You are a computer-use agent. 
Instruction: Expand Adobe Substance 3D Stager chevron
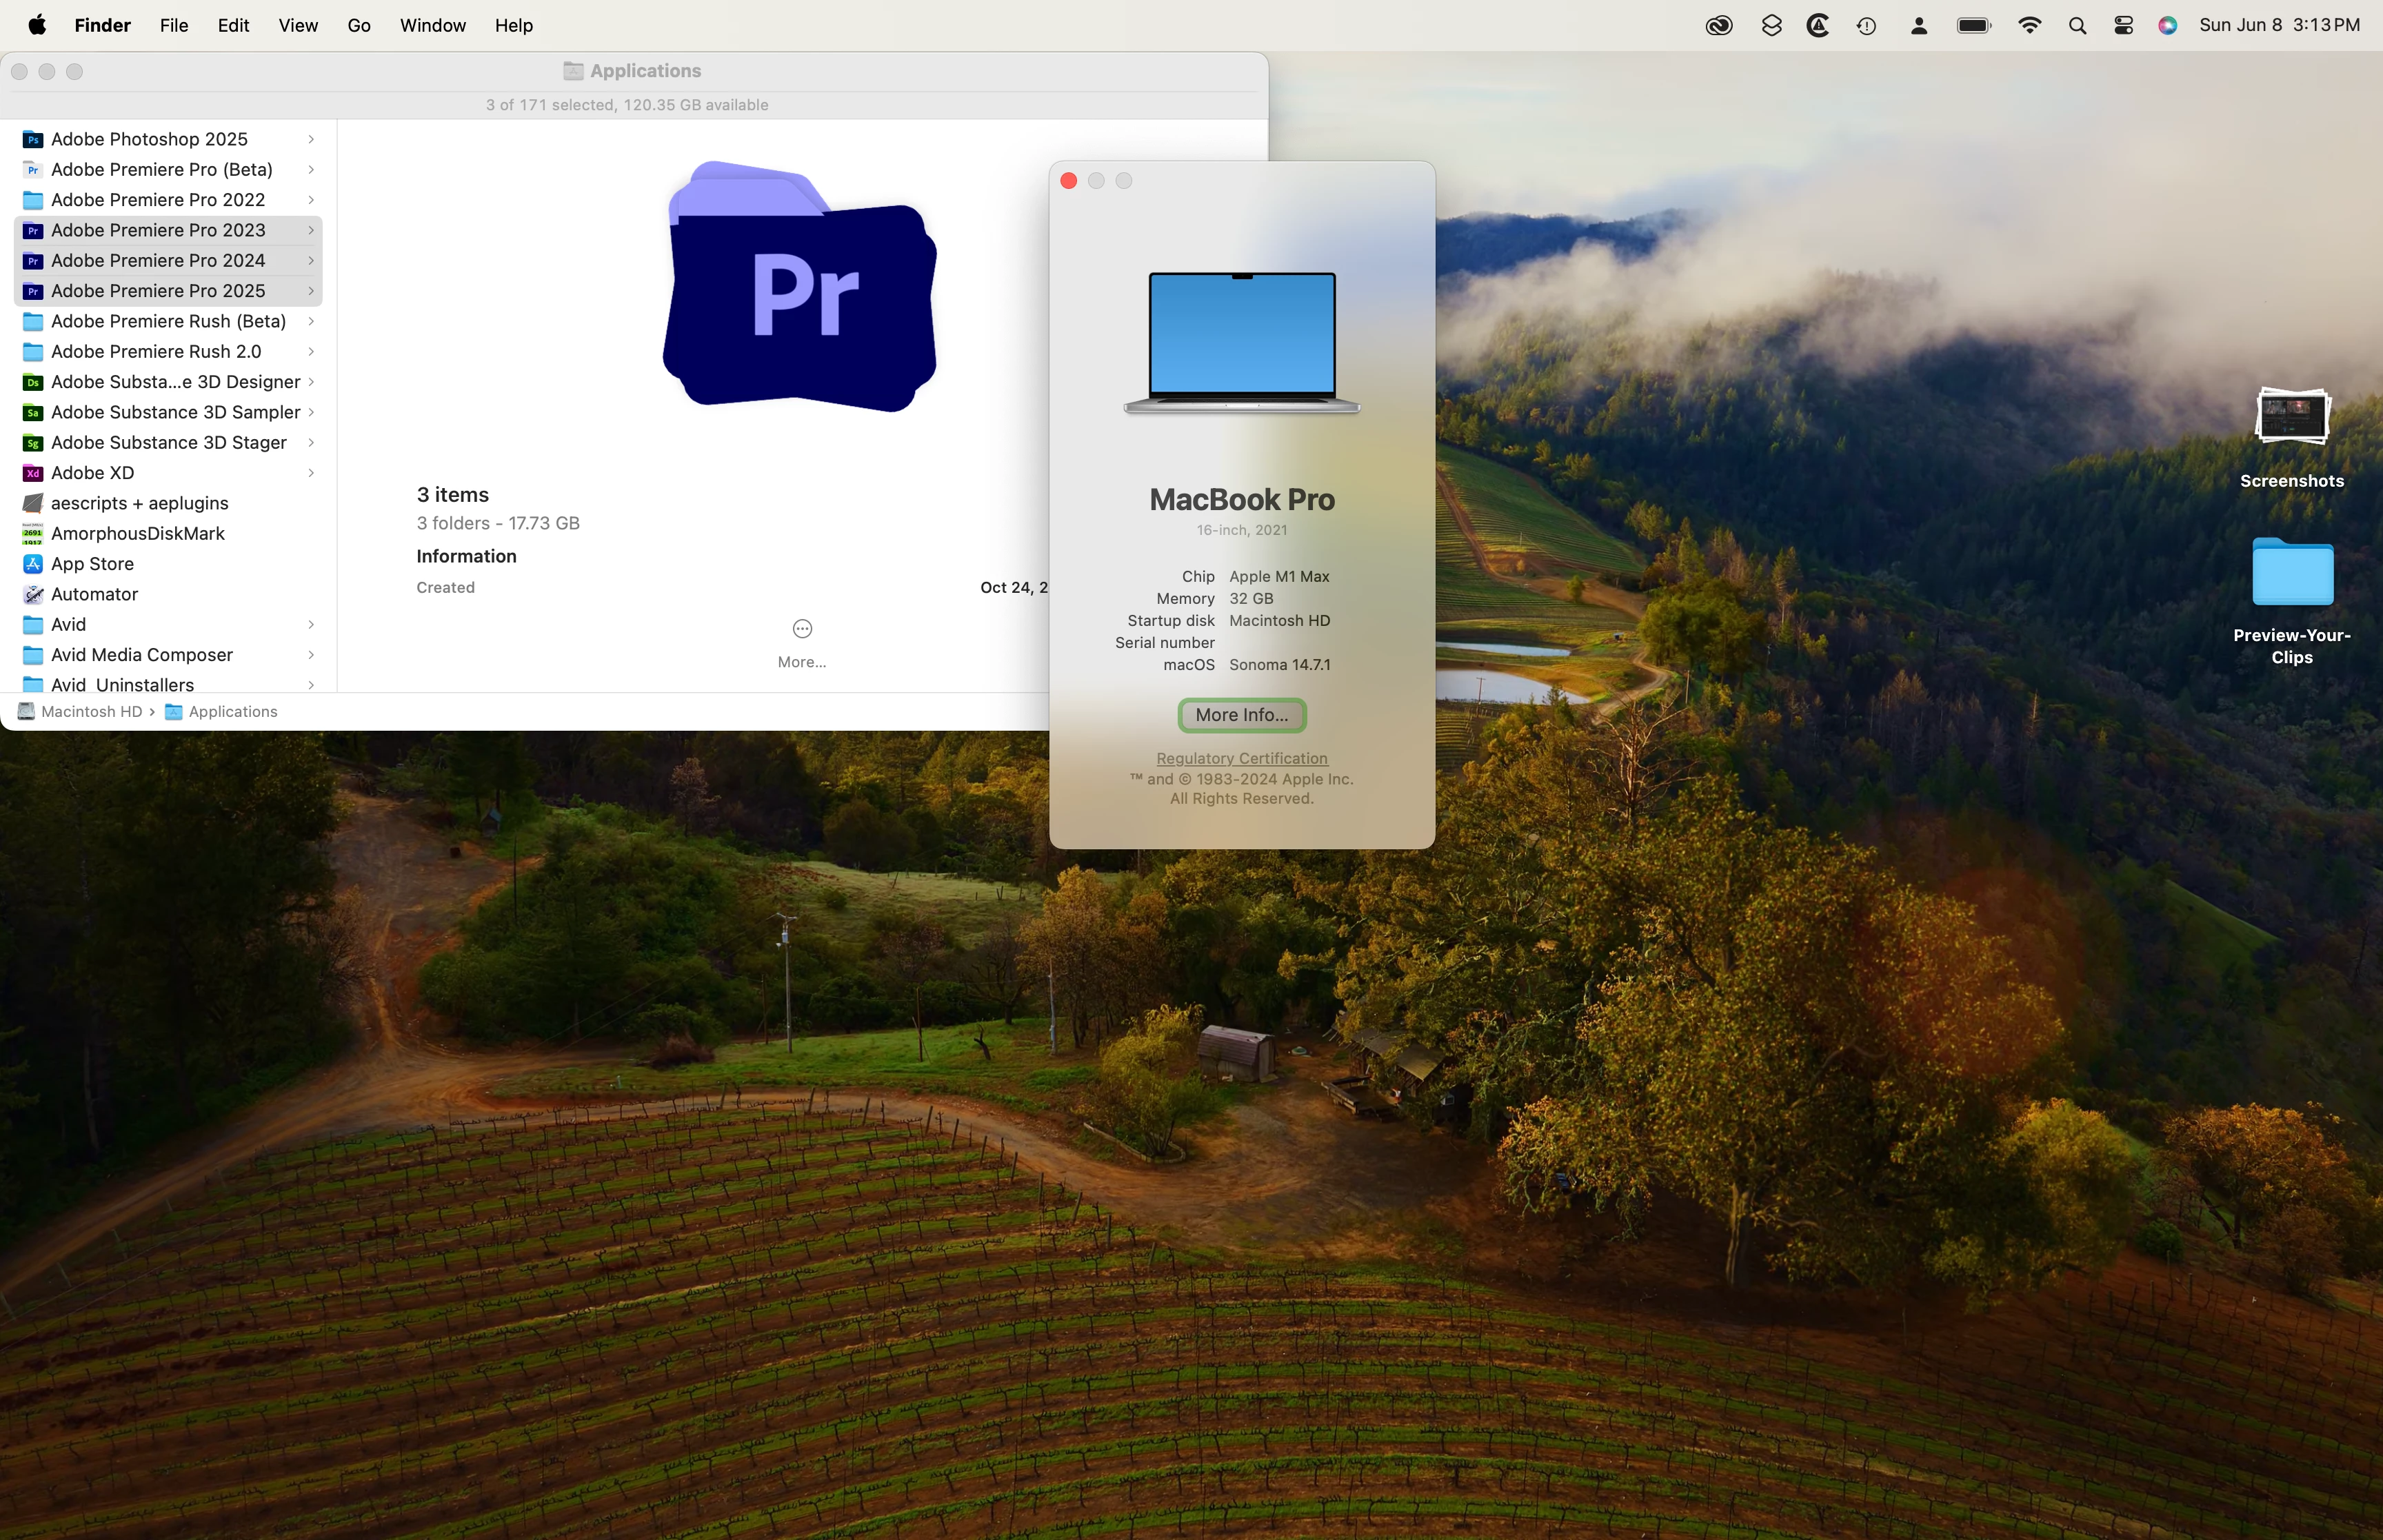pos(311,443)
